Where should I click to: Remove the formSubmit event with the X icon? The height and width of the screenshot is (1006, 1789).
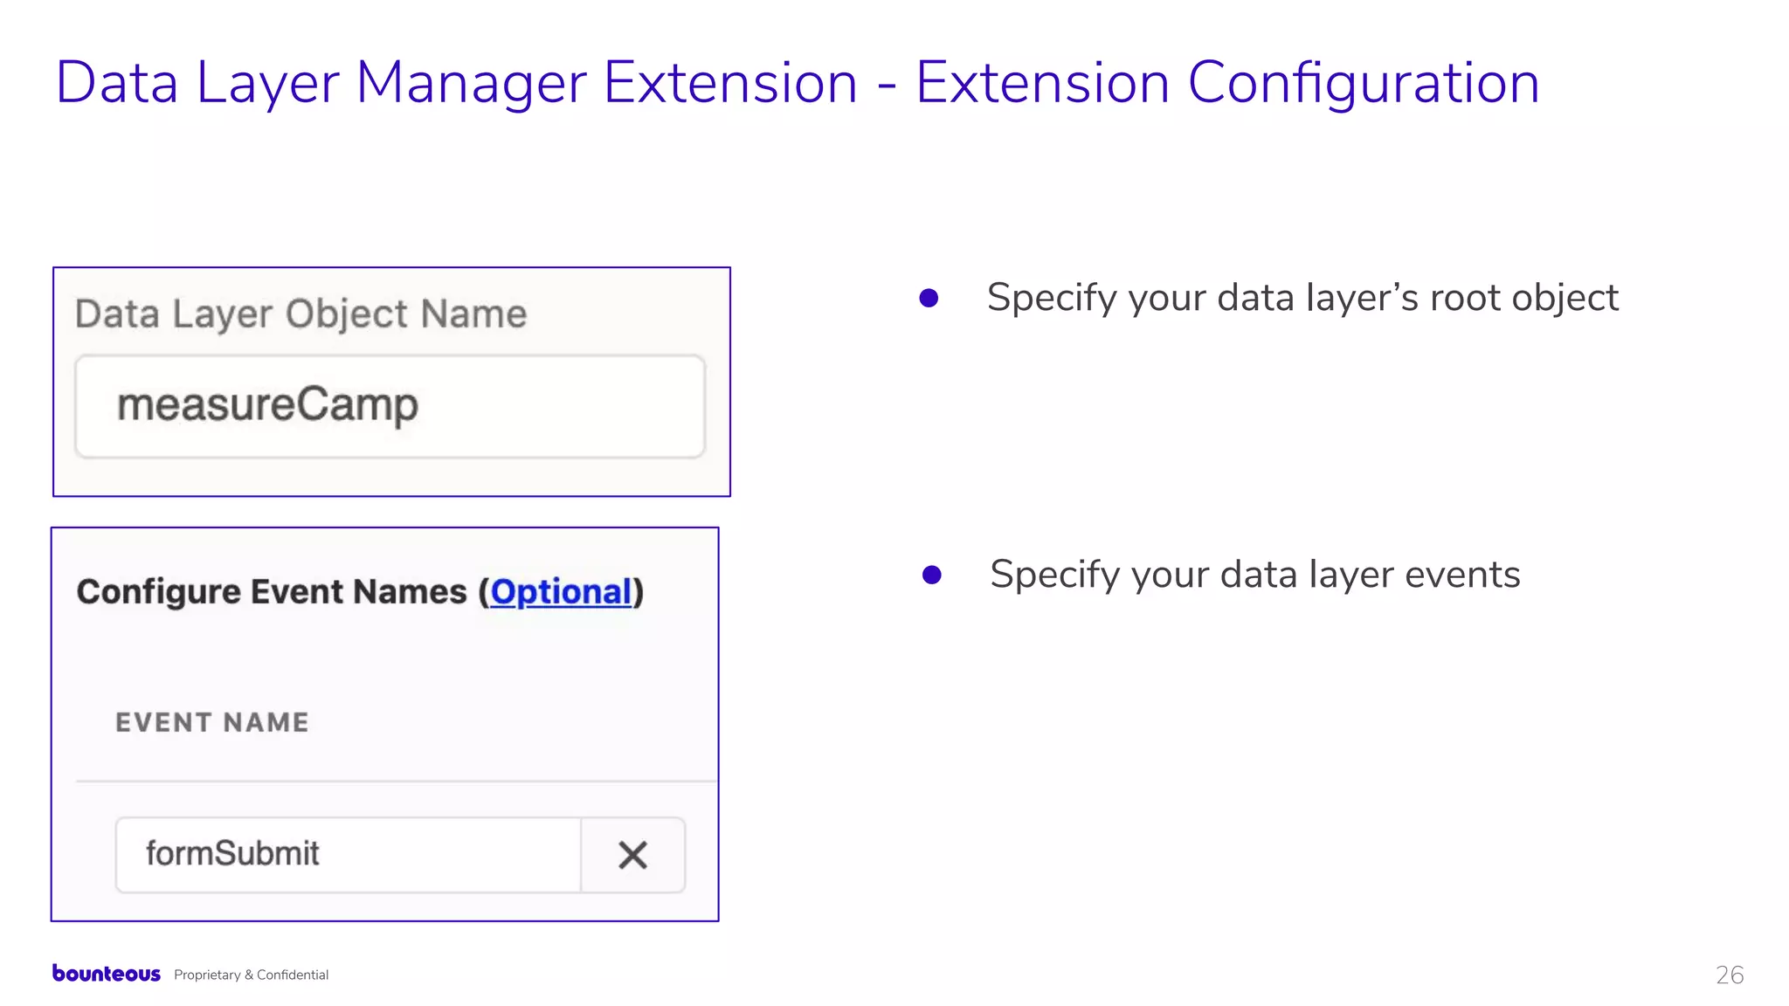[x=633, y=855]
